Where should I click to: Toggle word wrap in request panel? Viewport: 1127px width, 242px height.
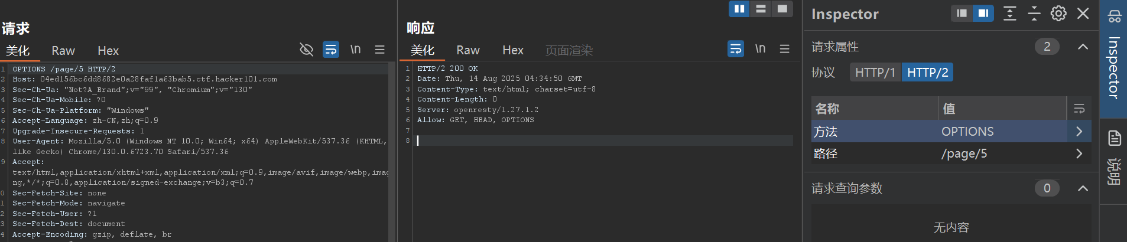click(331, 50)
